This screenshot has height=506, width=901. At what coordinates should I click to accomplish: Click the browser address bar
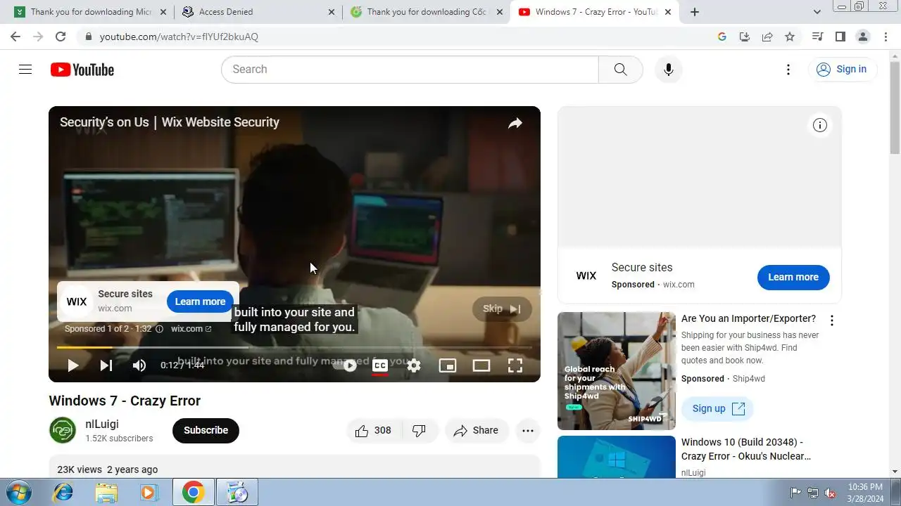tap(394, 37)
